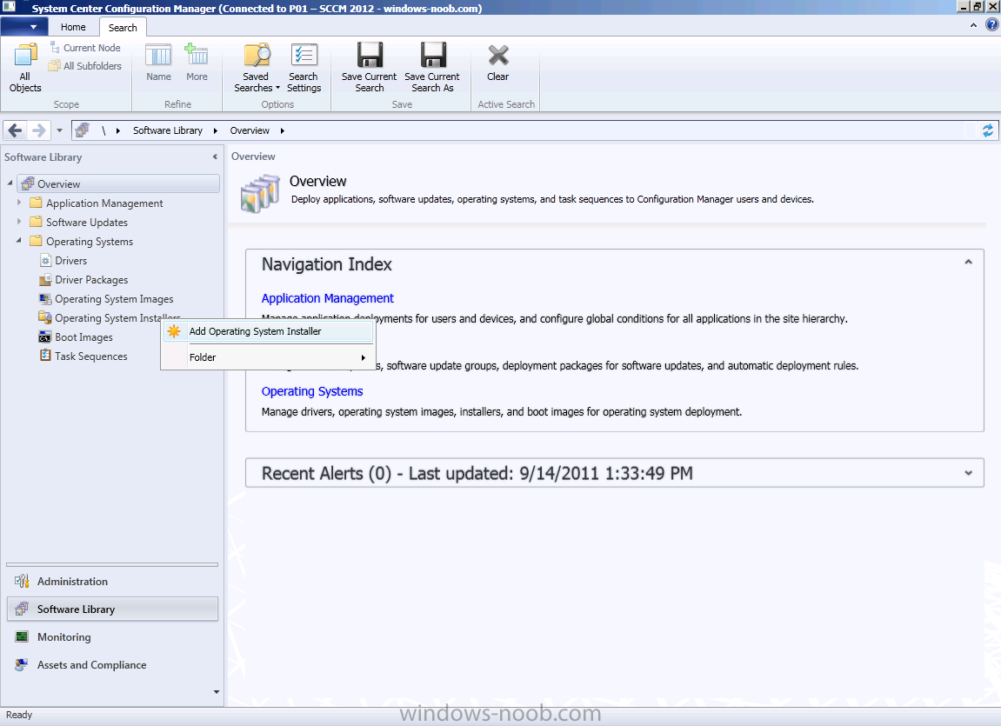Switch to the Home ribbon tab
Viewport: 1001px width, 726px height.
73,27
